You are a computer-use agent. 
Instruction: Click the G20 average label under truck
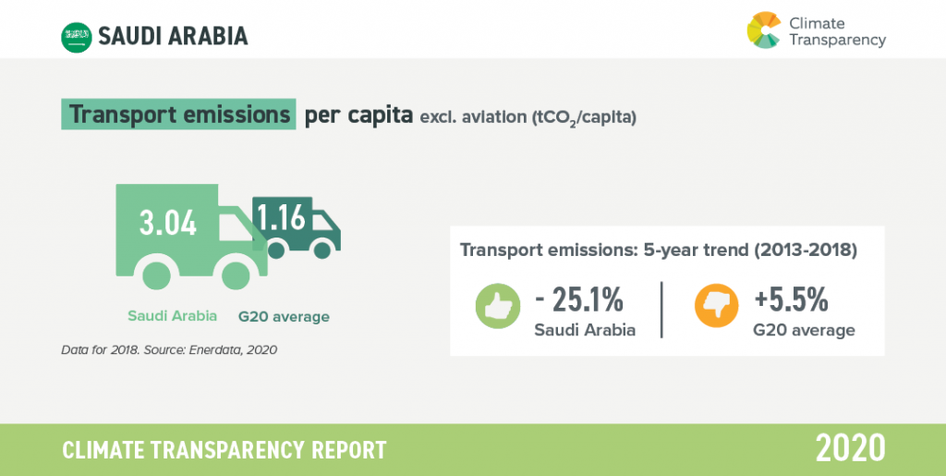pyautogui.click(x=284, y=317)
